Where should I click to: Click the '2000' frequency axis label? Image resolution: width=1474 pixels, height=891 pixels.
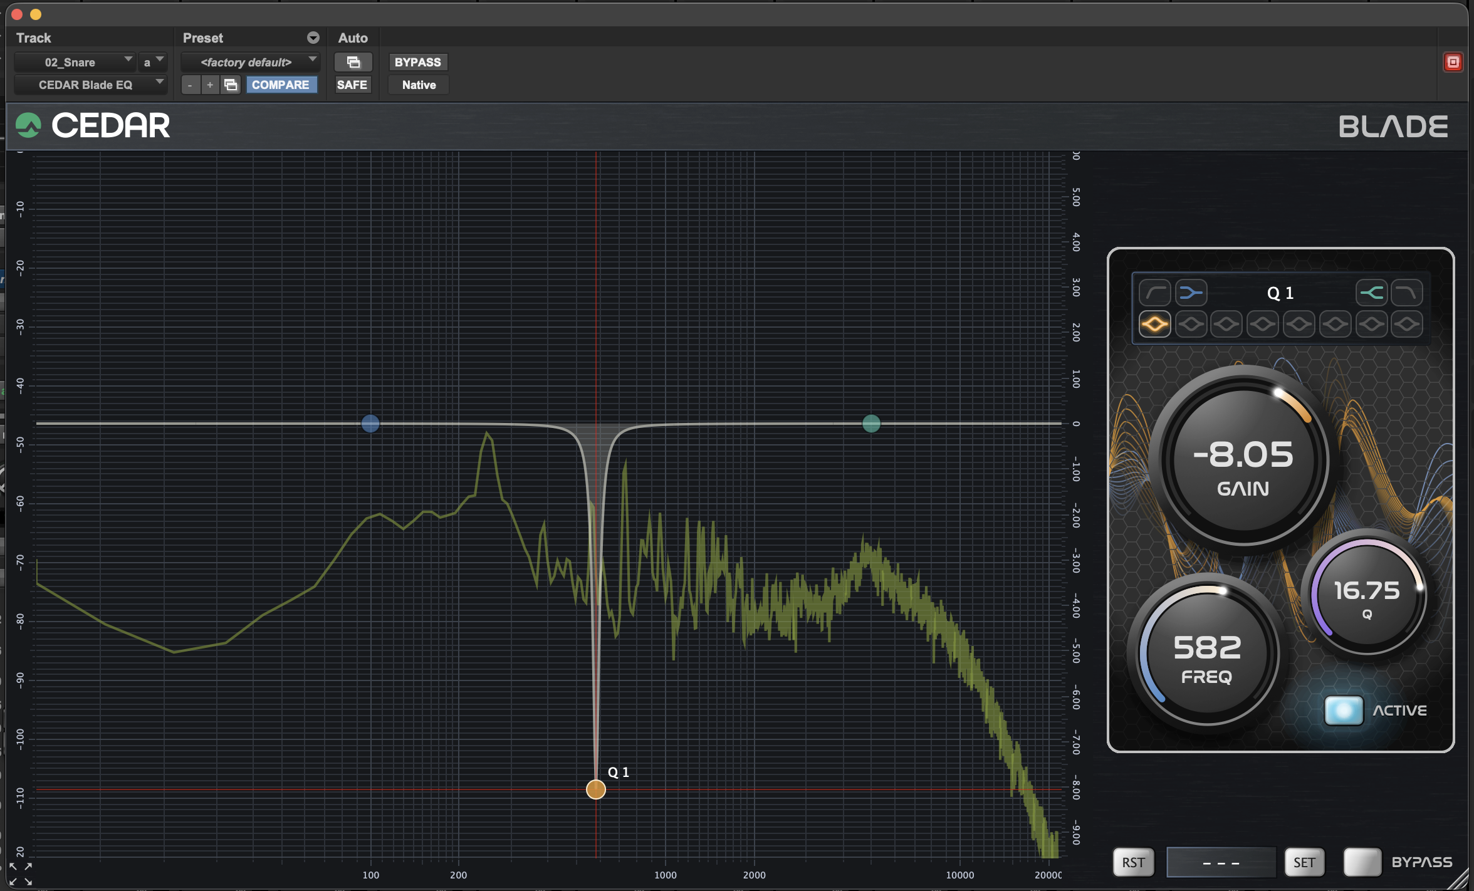[755, 875]
